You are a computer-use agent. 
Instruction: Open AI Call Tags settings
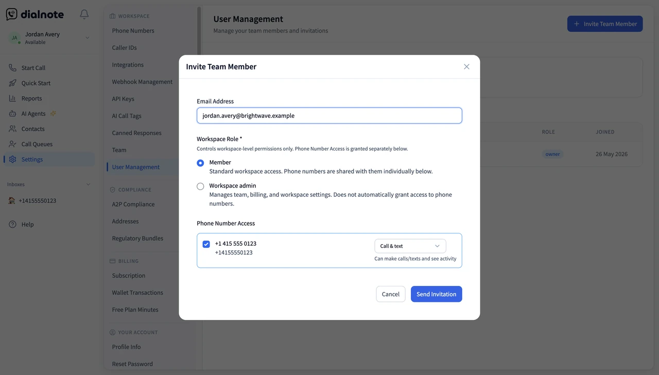click(127, 116)
